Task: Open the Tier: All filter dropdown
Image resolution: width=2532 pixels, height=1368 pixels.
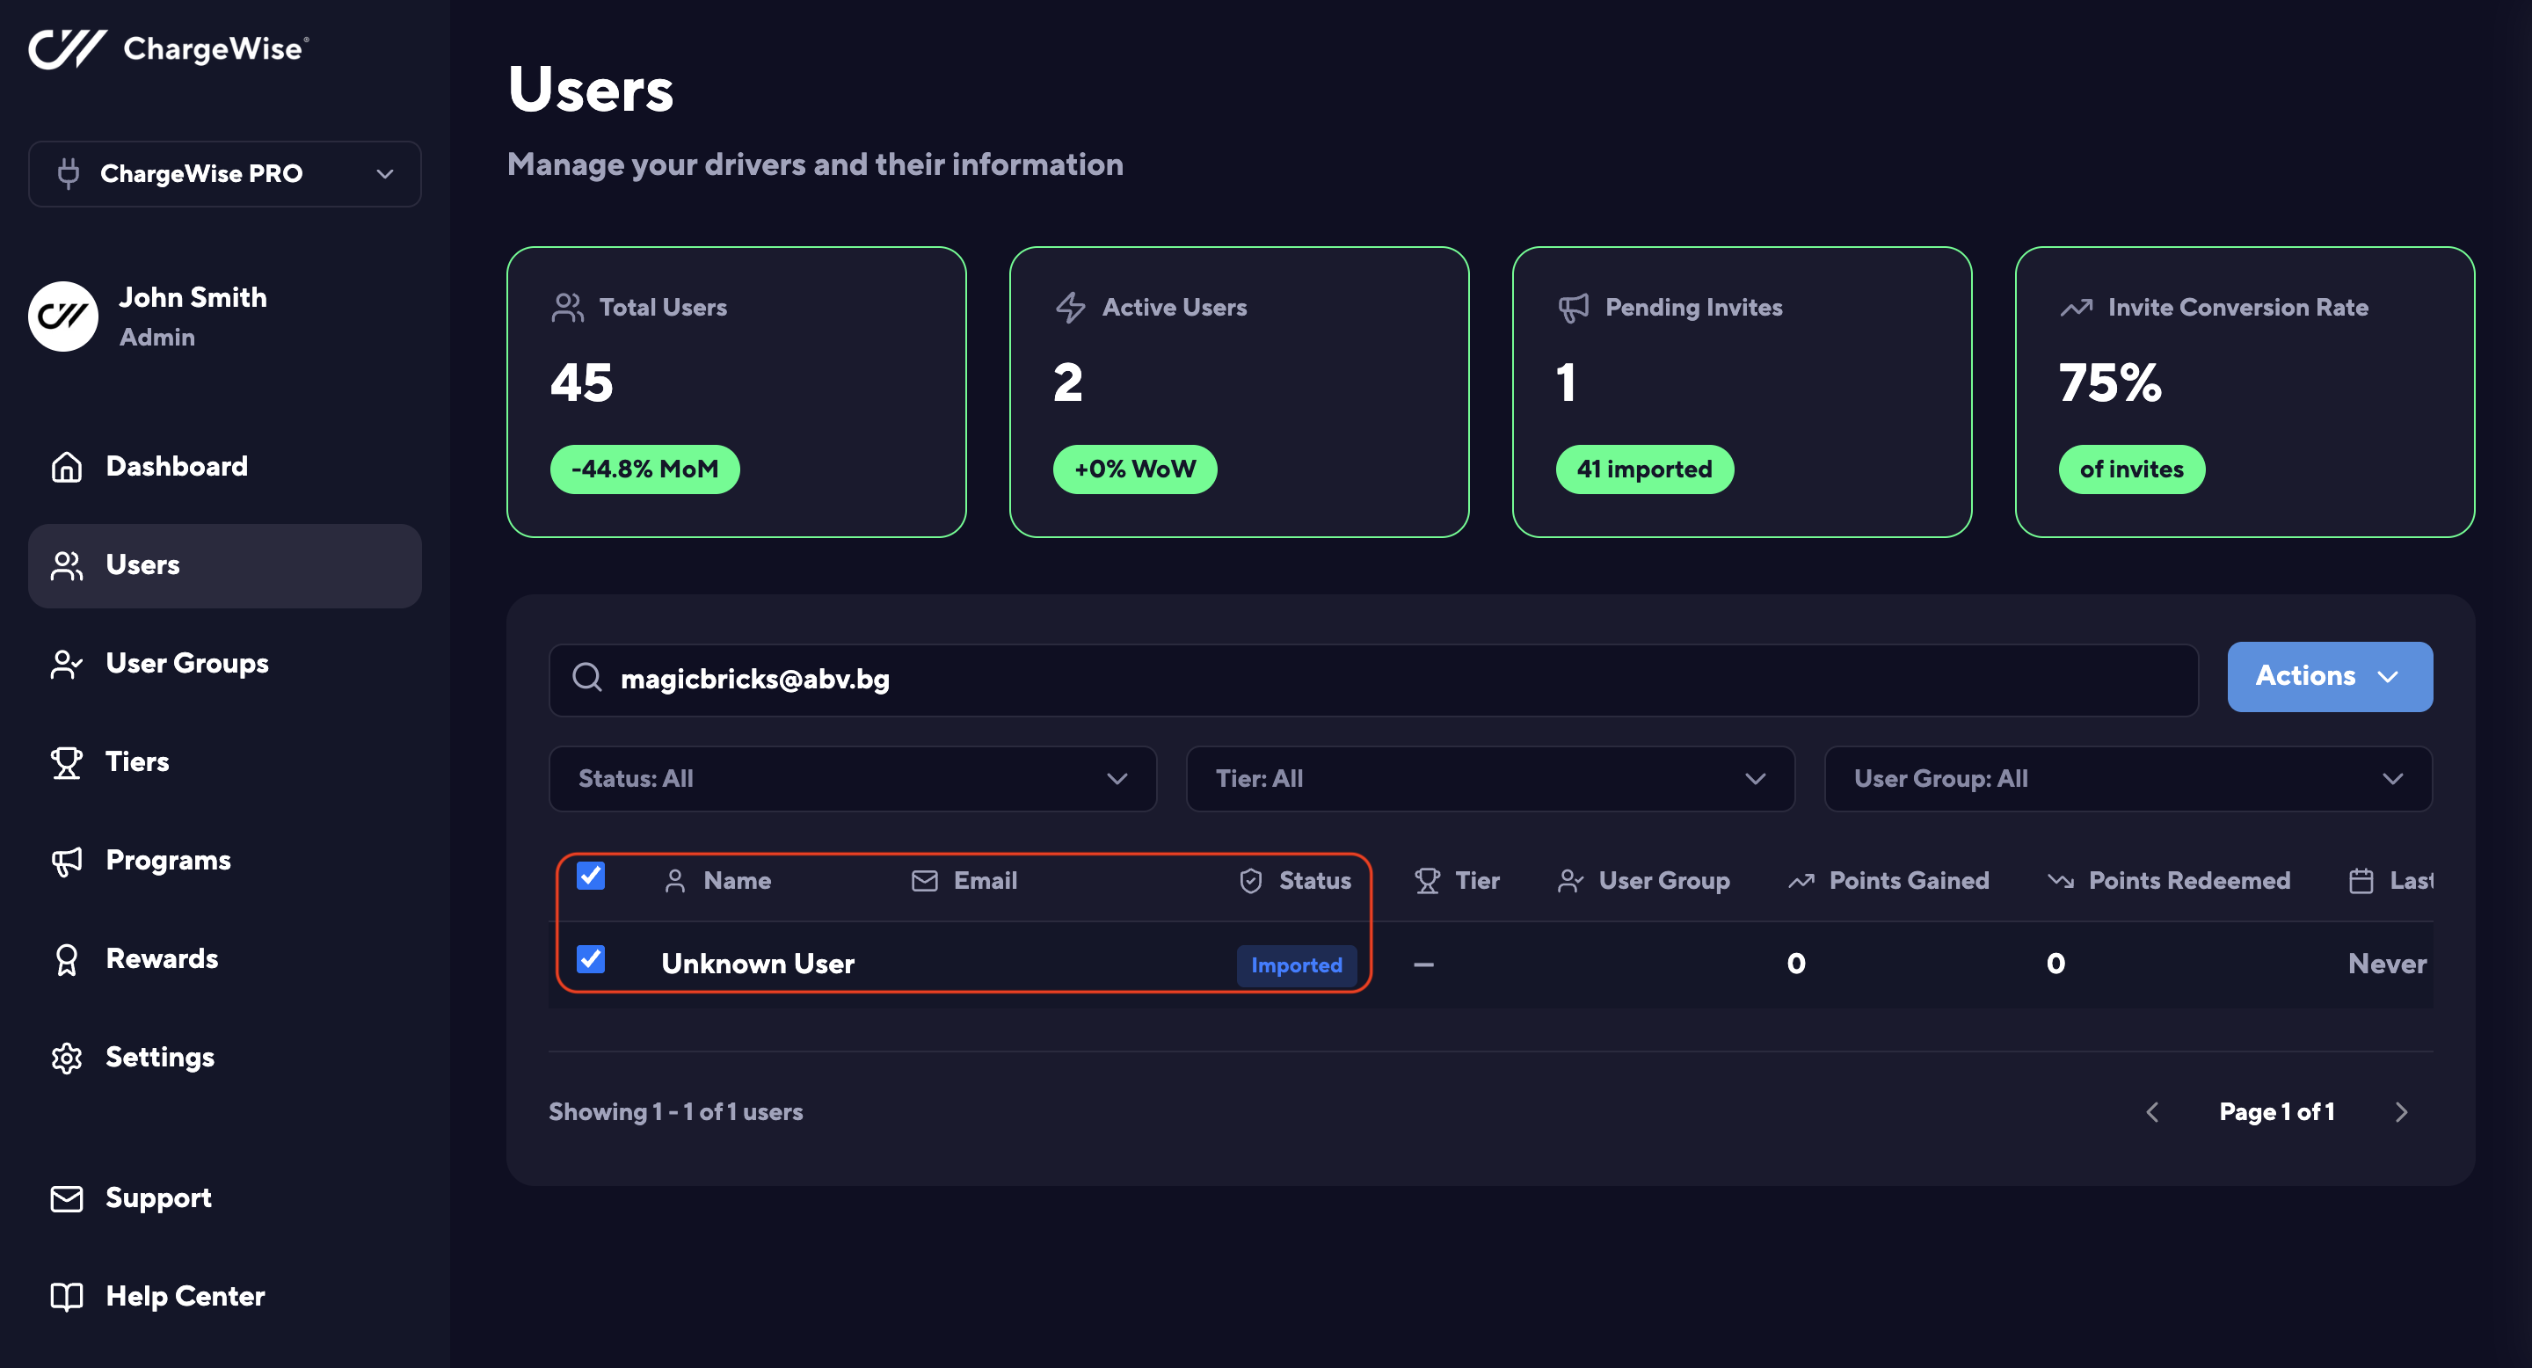Action: point(1489,778)
